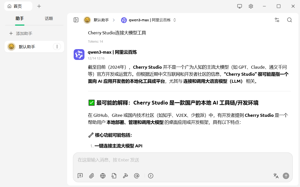Open conversation settings sliders icon
The width and height of the screenshot is (300, 187).
tap(277, 20)
